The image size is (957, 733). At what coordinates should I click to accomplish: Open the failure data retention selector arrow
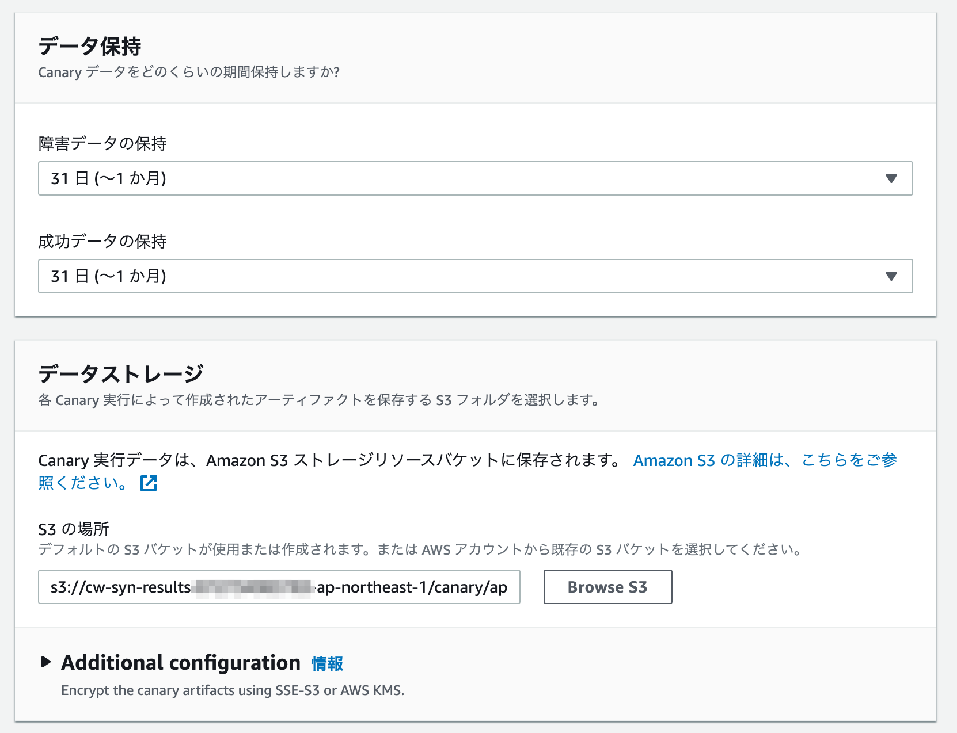891,178
